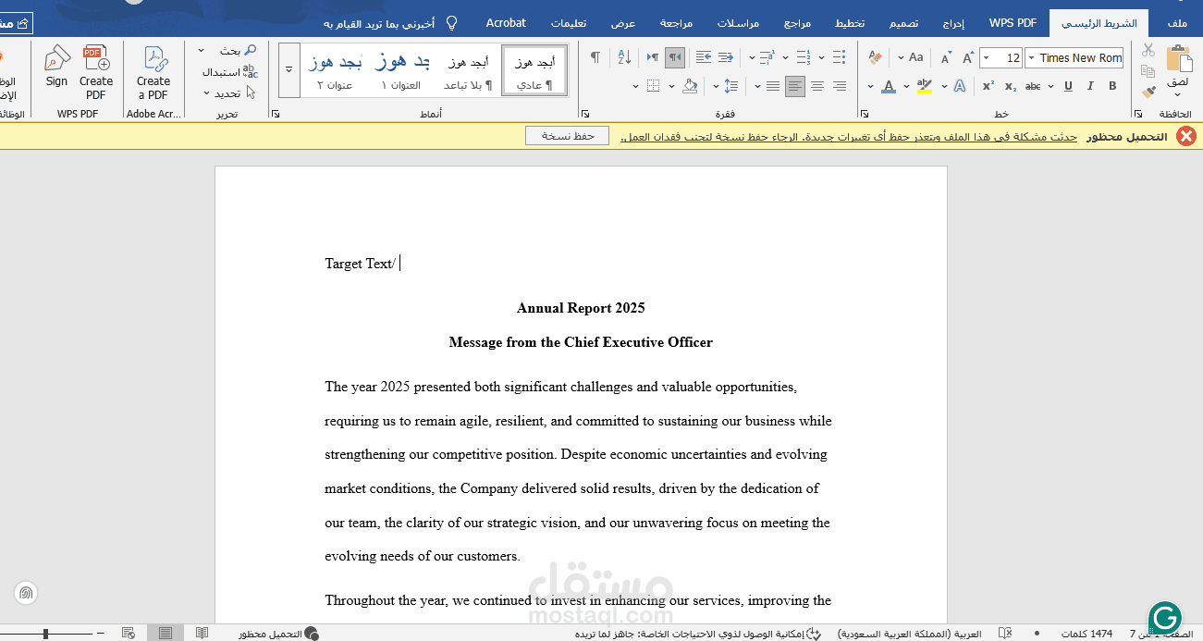The height and width of the screenshot is (641, 1203).
Task: Apply the No Spacing (بلا تباعد) style
Action: click(x=468, y=70)
